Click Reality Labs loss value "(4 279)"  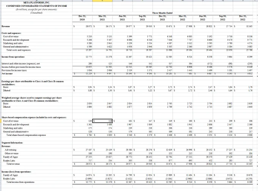tap(249, 179)
